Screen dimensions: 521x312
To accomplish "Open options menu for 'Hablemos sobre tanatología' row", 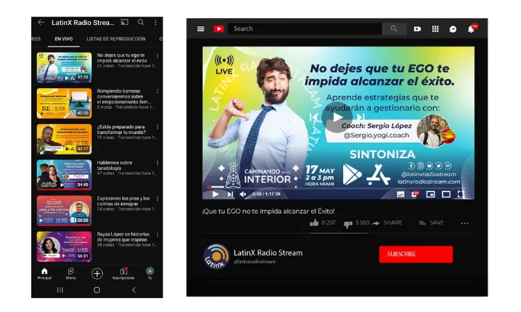I will tap(158, 163).
